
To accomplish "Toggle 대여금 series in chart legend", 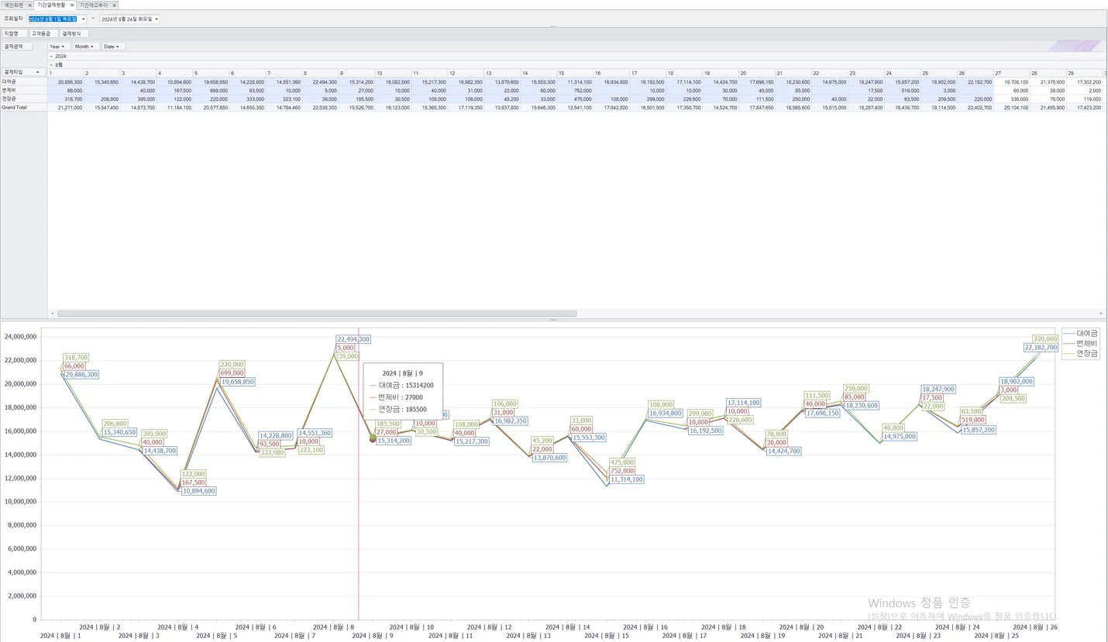I will [x=1081, y=333].
